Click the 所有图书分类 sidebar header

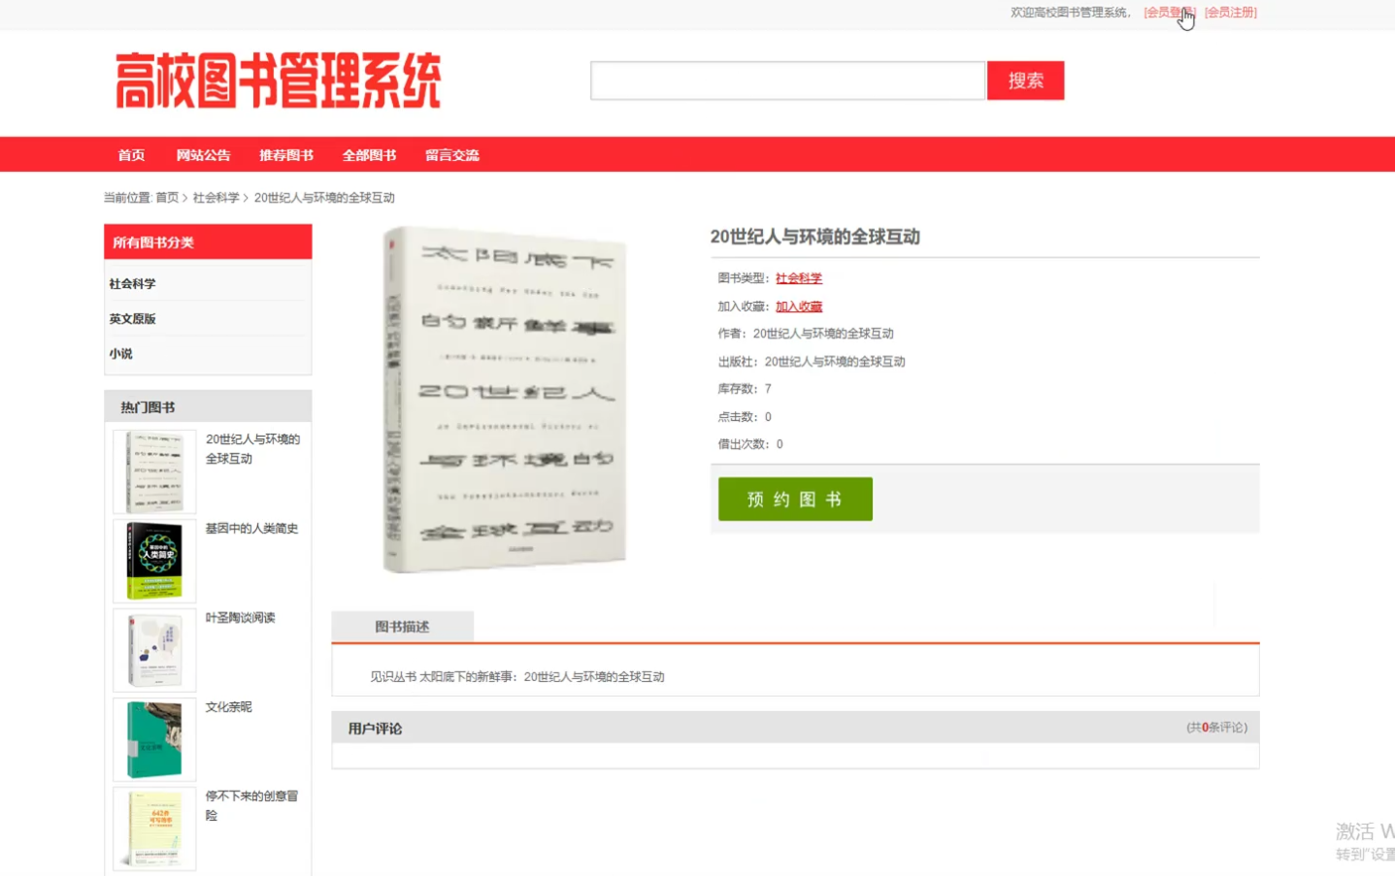tap(208, 243)
